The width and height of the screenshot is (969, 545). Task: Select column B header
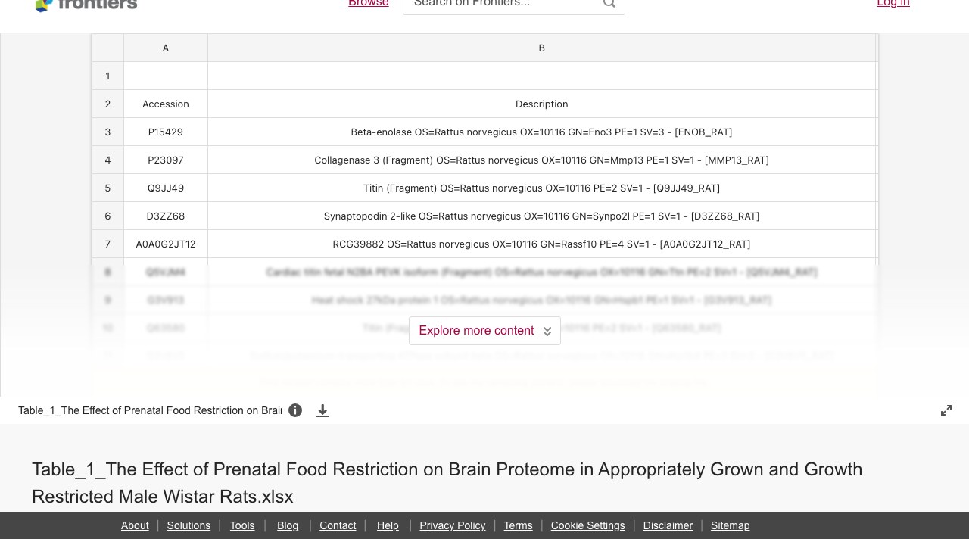(x=541, y=48)
